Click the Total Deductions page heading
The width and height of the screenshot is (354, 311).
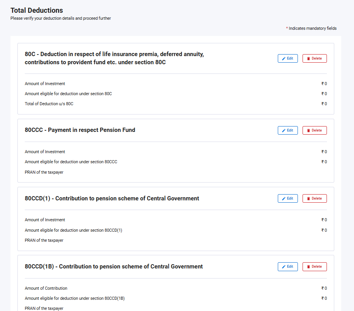tap(37, 10)
